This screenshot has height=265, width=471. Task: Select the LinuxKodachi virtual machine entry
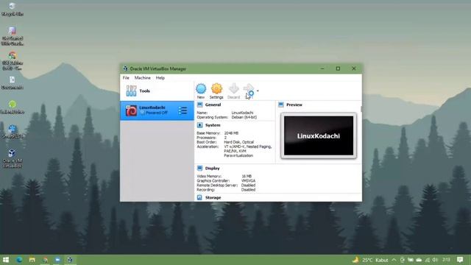(157, 110)
